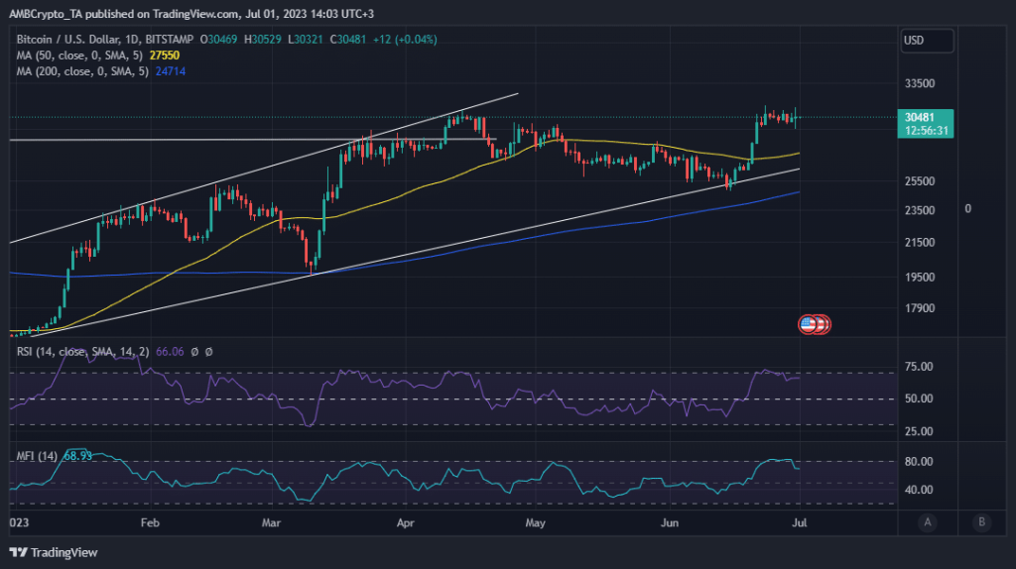Click the Bitcoin / U.S. Dollar symbol title
1016x569 pixels.
104,39
